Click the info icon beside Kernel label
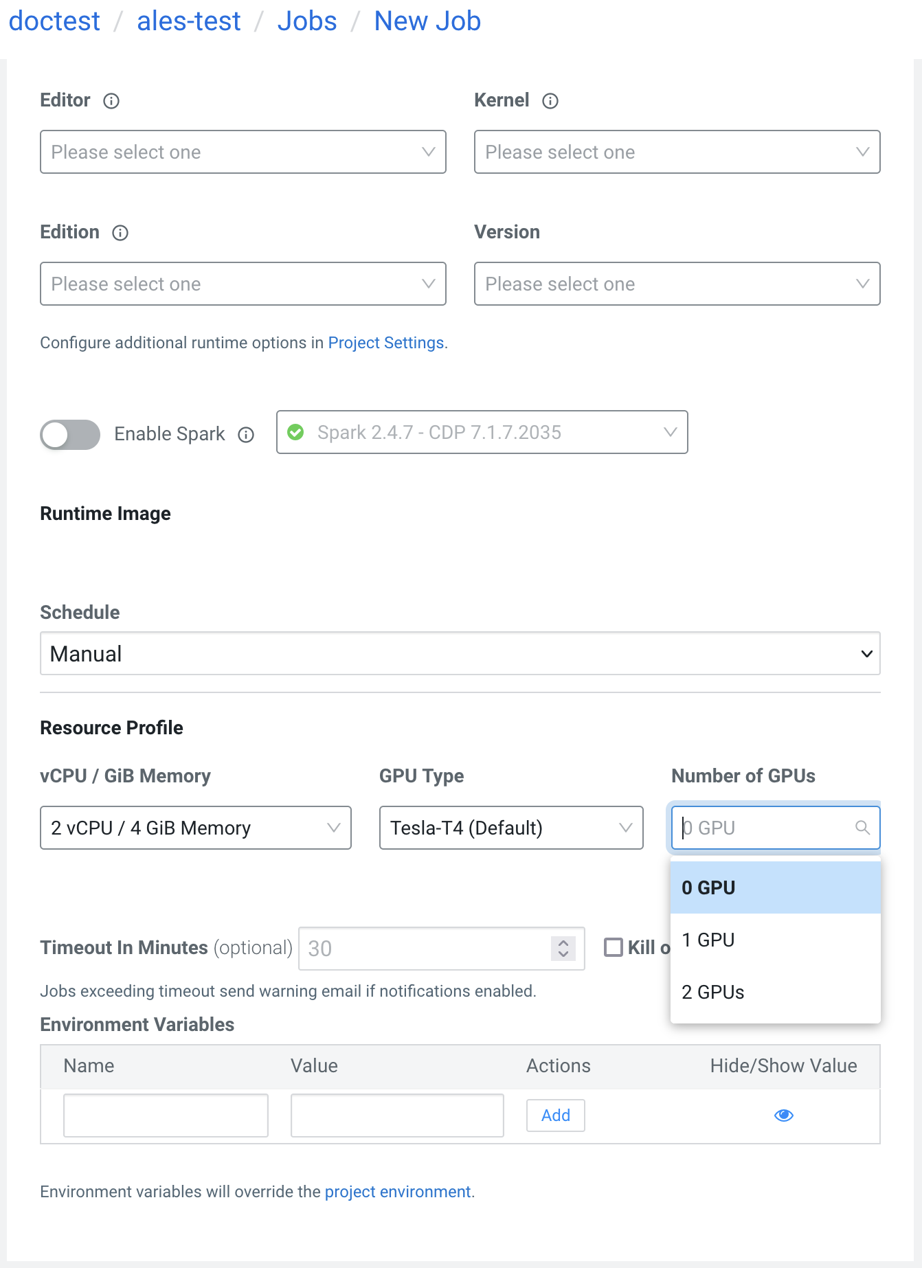 (550, 101)
